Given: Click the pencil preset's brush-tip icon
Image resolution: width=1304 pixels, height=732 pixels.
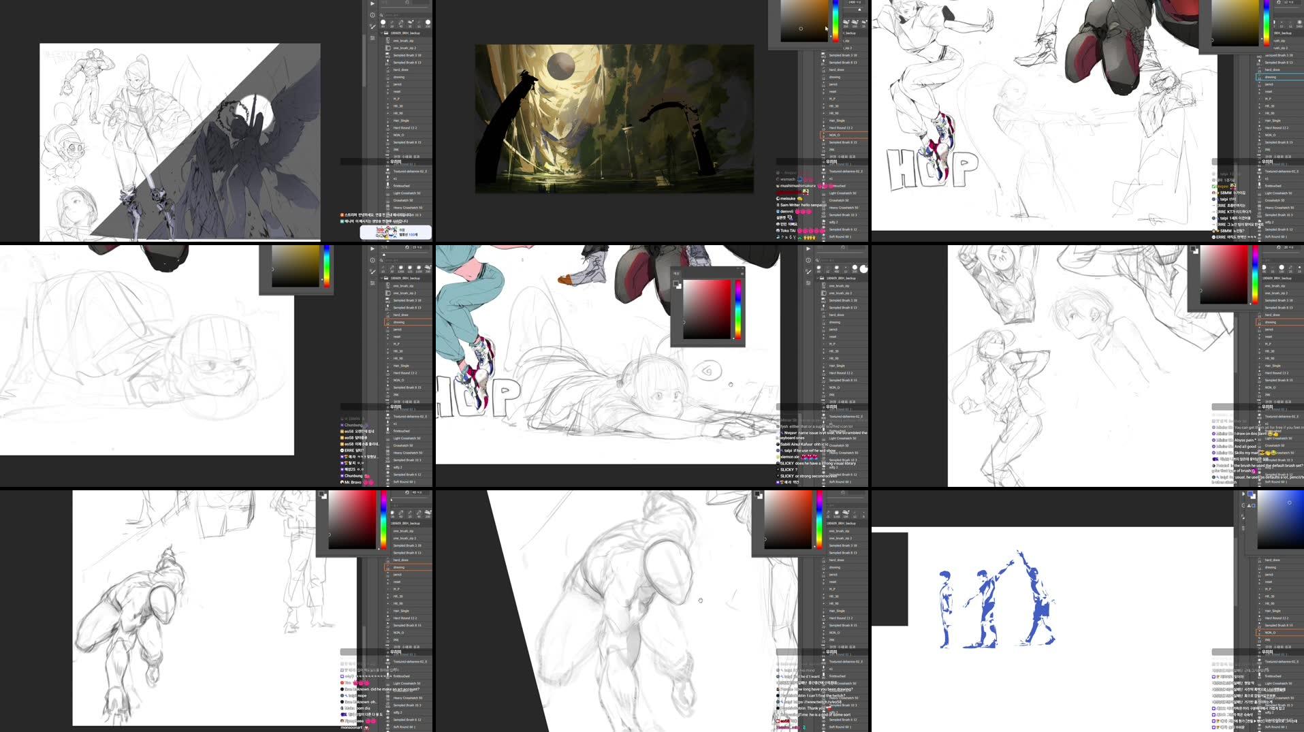Looking at the screenshot, I should point(387,84).
